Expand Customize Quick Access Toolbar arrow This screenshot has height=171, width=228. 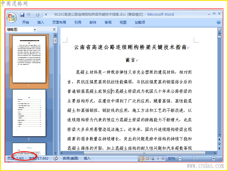[x=46, y=15]
